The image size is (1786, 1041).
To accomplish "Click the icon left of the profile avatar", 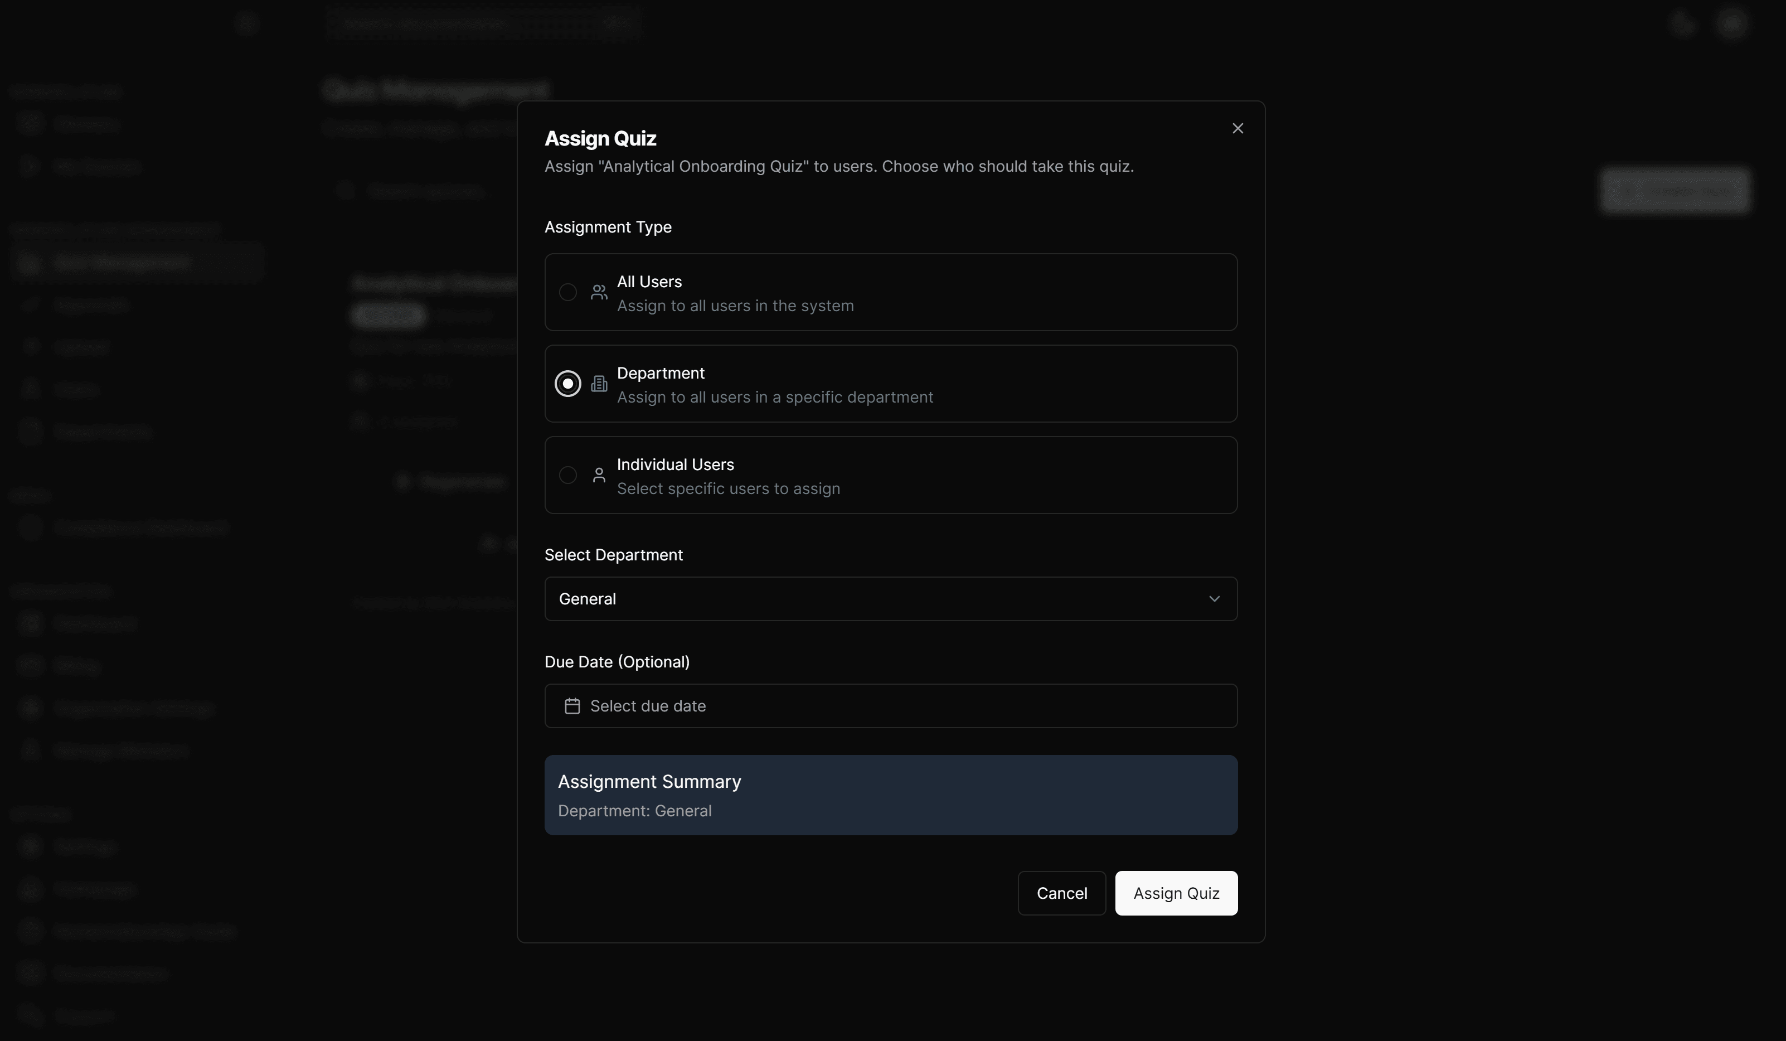I will pos(1683,23).
